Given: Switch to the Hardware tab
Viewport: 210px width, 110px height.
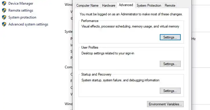Looking at the screenshot, I should (108, 5).
